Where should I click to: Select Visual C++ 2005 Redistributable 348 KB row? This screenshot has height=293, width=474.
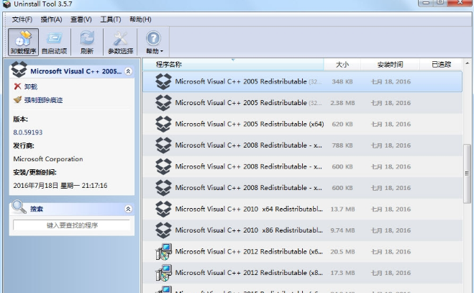pos(302,82)
